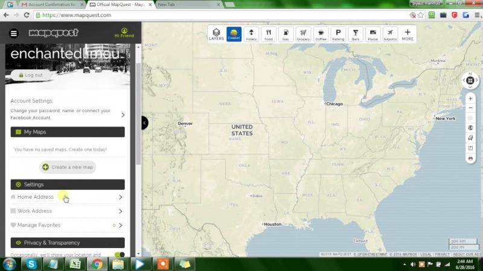Screen dimensions: 483x271
Task: Expand the Manage Favorites chevron
Action: click(120, 225)
